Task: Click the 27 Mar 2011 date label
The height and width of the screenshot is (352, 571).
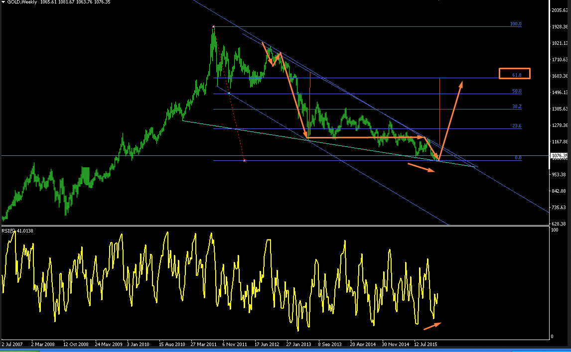Action: point(204,344)
